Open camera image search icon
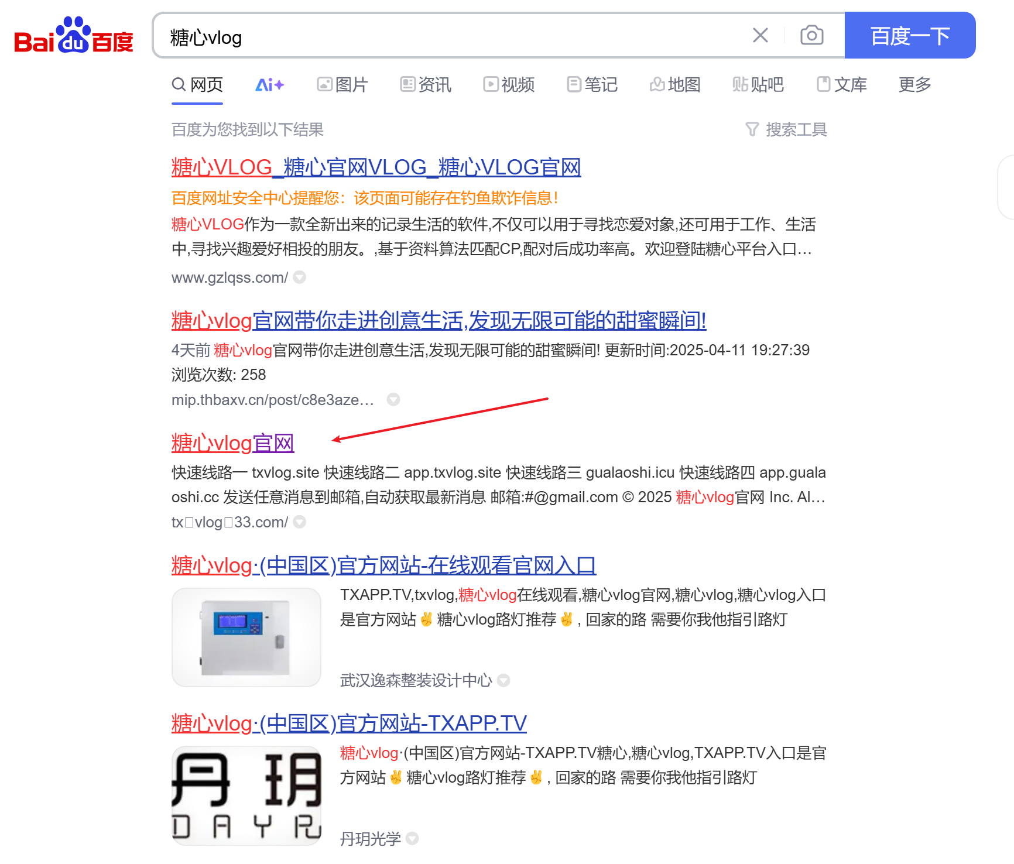 [811, 36]
